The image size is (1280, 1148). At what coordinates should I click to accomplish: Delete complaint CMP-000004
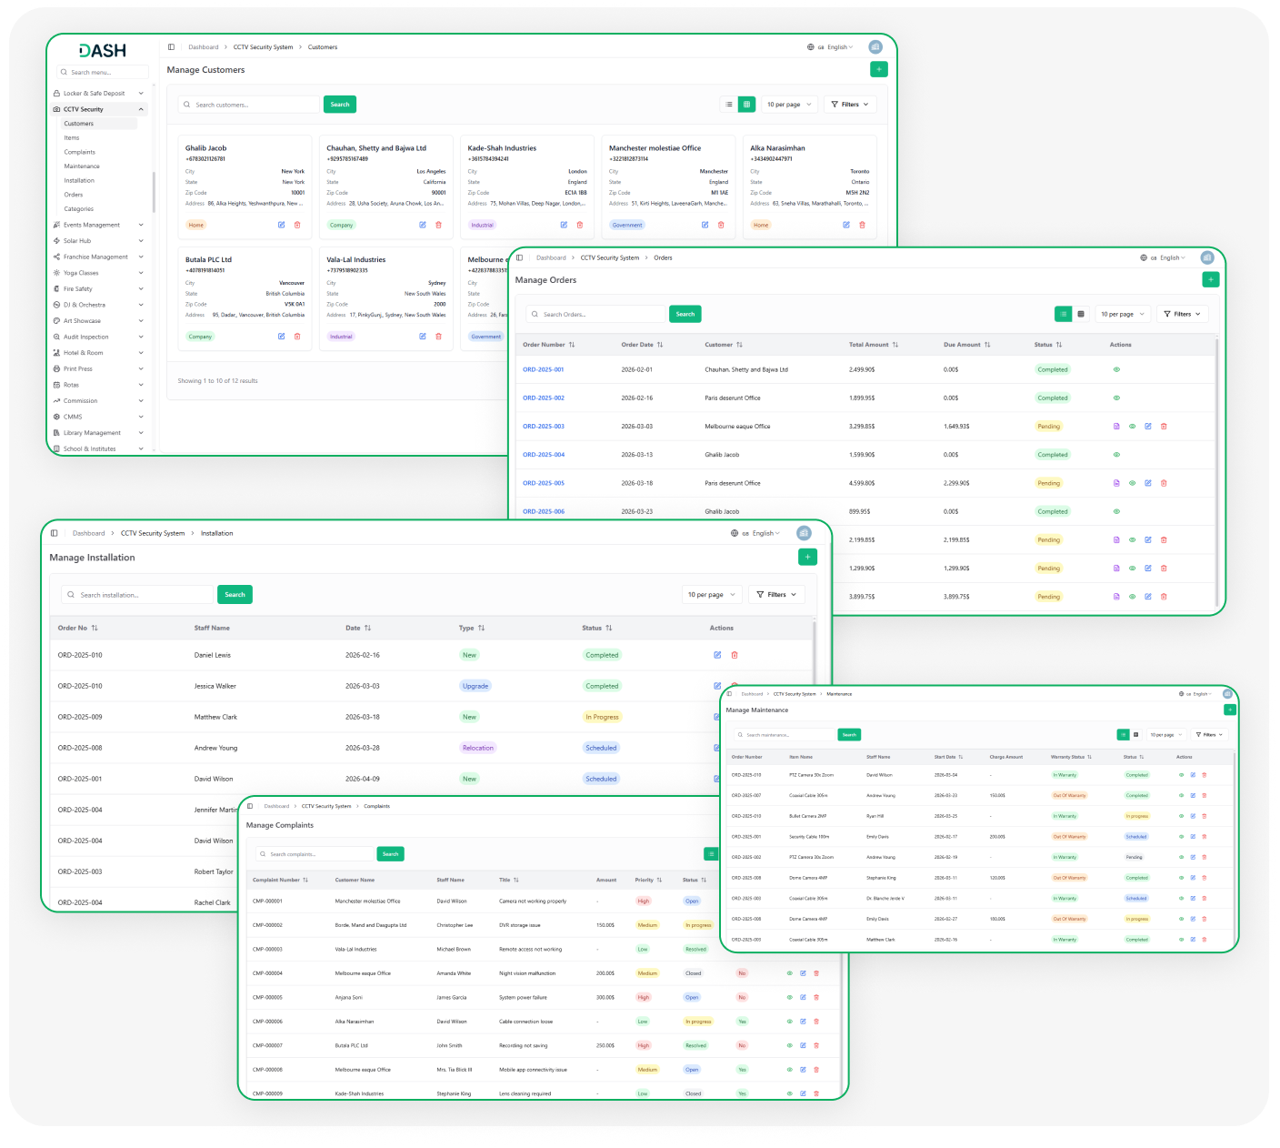click(x=816, y=973)
